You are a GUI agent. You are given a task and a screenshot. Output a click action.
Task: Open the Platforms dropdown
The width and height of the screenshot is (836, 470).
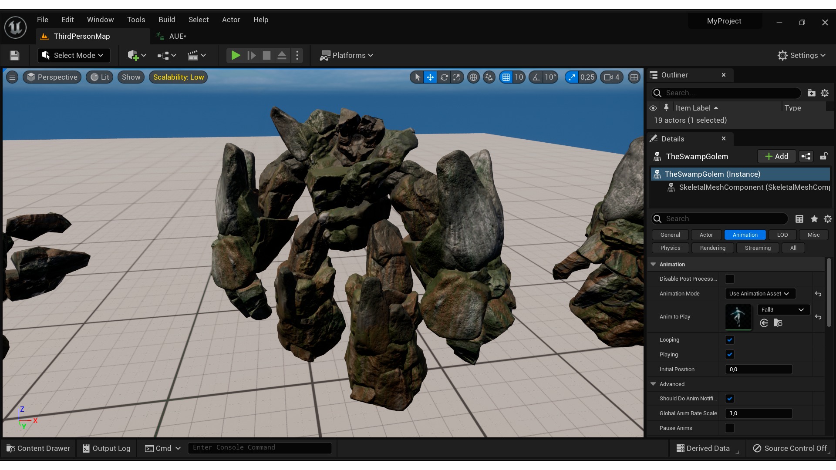[347, 55]
